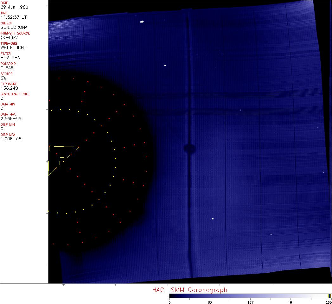Select the data max value 2.86E-08

[x=11, y=118]
